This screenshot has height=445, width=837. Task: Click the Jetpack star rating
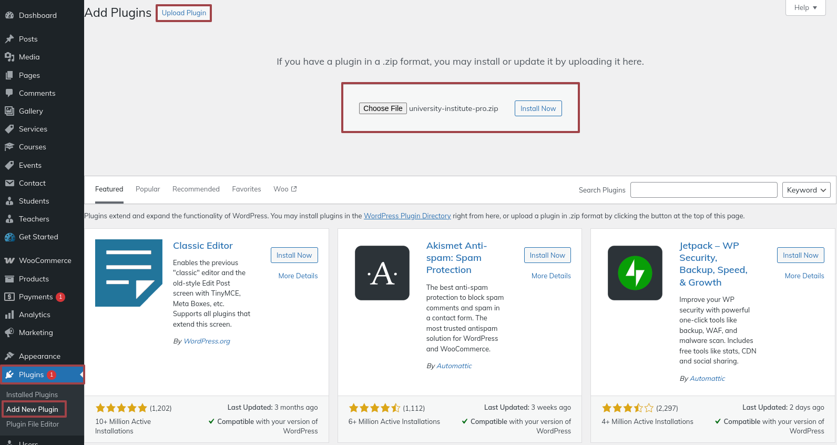pyautogui.click(x=628, y=408)
